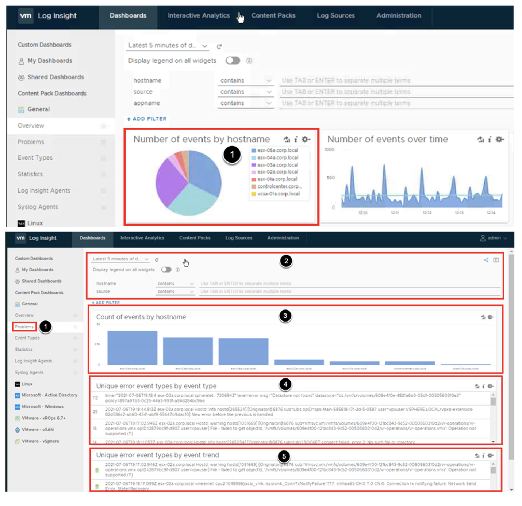Go to Log Sources tab in upper screenshot
This screenshot has width=522, height=506.
pyautogui.click(x=336, y=16)
